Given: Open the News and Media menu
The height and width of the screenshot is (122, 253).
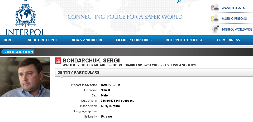Looking at the screenshot, I should [x=87, y=40].
